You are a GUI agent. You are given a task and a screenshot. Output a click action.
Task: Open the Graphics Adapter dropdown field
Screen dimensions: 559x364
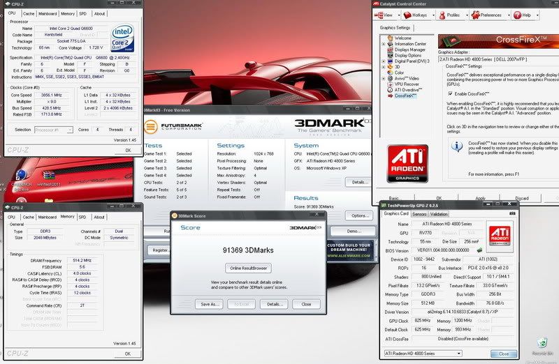498,59
